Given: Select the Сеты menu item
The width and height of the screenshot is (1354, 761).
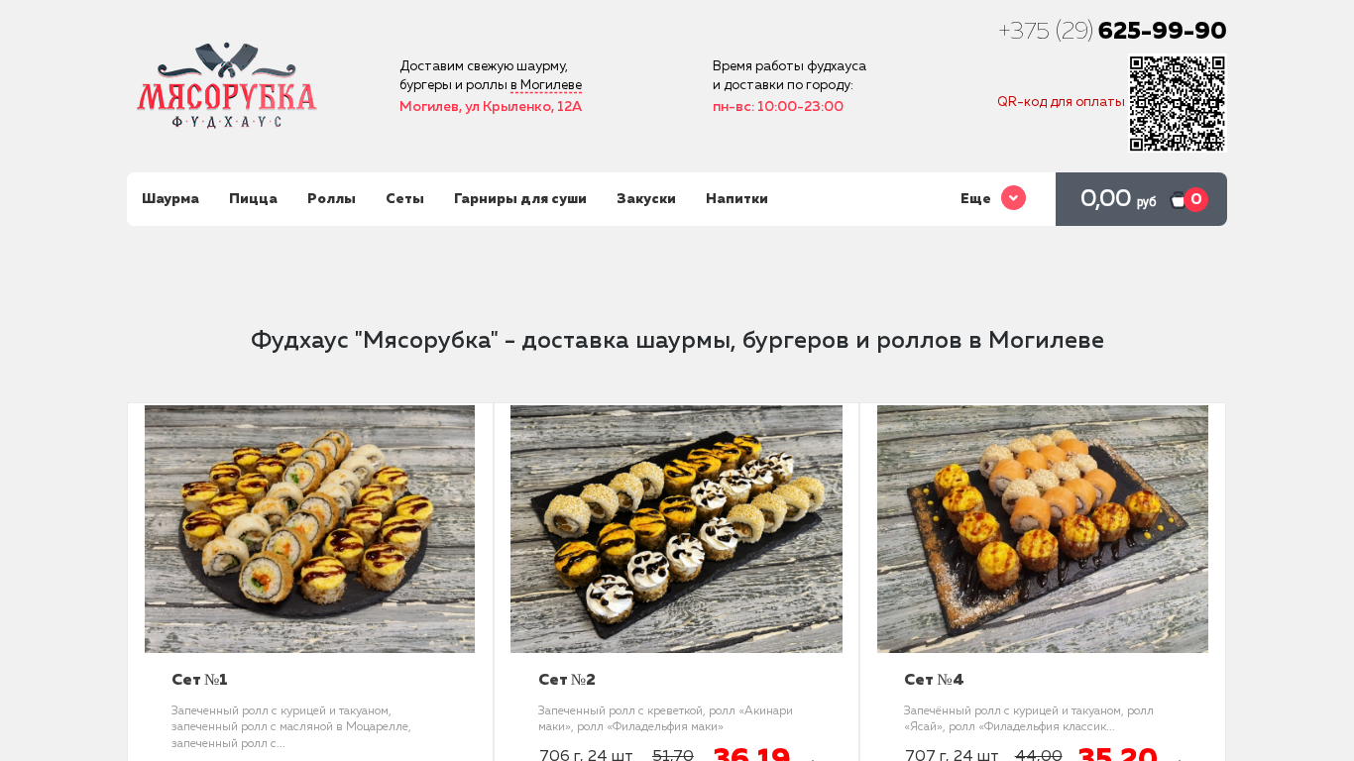Looking at the screenshot, I should tap(404, 199).
